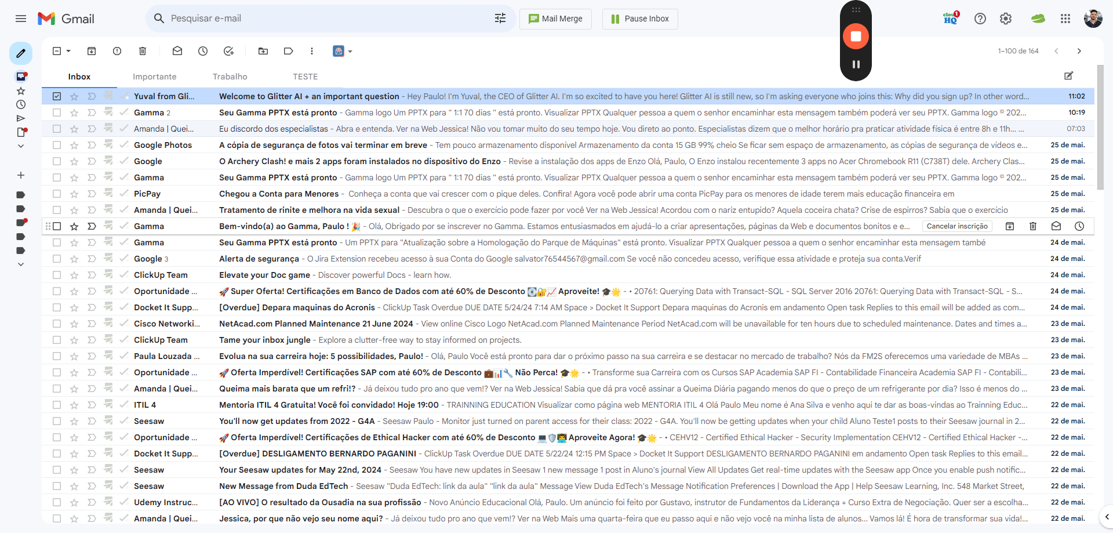Archive the selected email
1113x533 pixels.
(x=92, y=51)
